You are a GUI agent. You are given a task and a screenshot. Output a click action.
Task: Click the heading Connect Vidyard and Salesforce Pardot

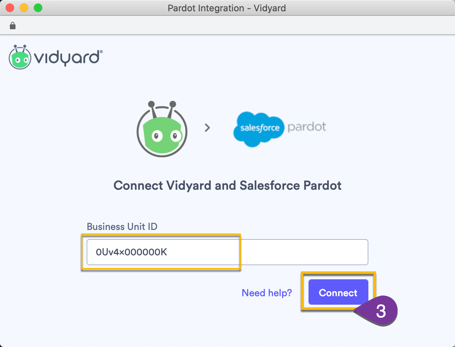[227, 185]
